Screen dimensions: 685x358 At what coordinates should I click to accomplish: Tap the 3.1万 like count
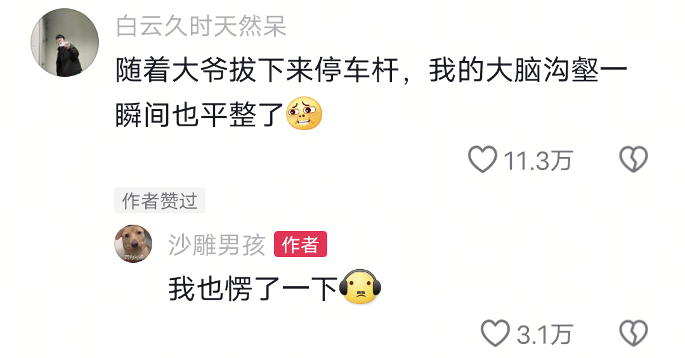point(544,335)
